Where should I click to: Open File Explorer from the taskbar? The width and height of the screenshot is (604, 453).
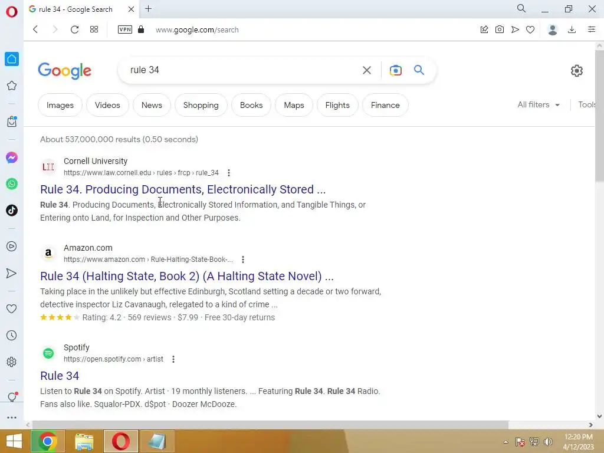[84, 441]
